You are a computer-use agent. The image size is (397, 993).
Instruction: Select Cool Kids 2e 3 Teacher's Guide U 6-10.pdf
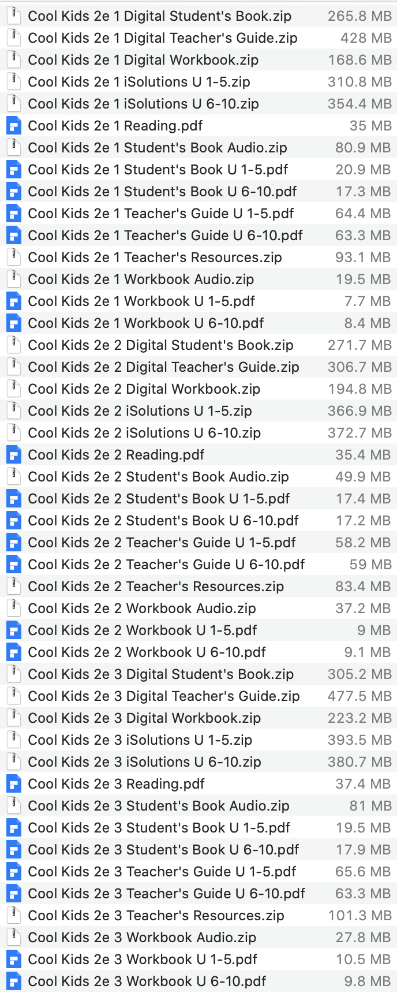click(166, 894)
